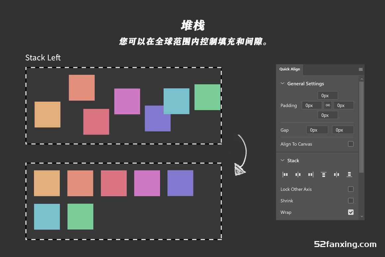Select the magenta square in the stacked result row

(147, 183)
